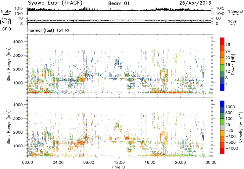Select the "12" label on the Power color bar
The image size is (244, 169).
(x=228, y=71)
